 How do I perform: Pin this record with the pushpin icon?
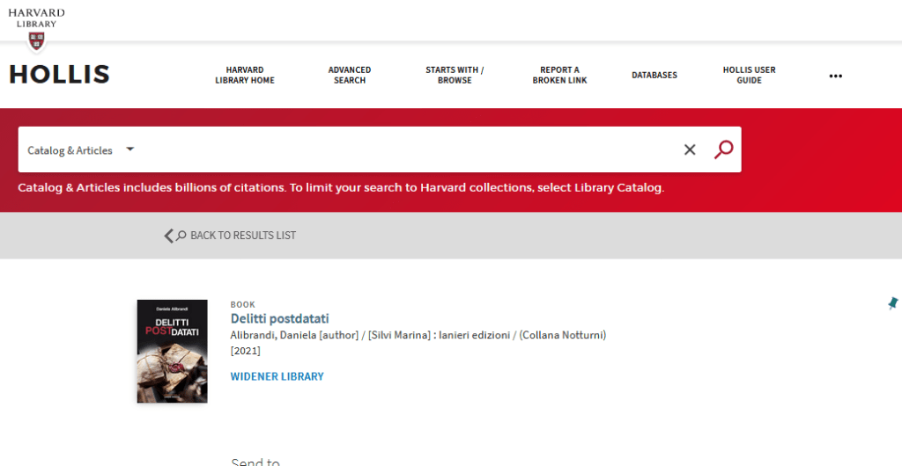[892, 303]
